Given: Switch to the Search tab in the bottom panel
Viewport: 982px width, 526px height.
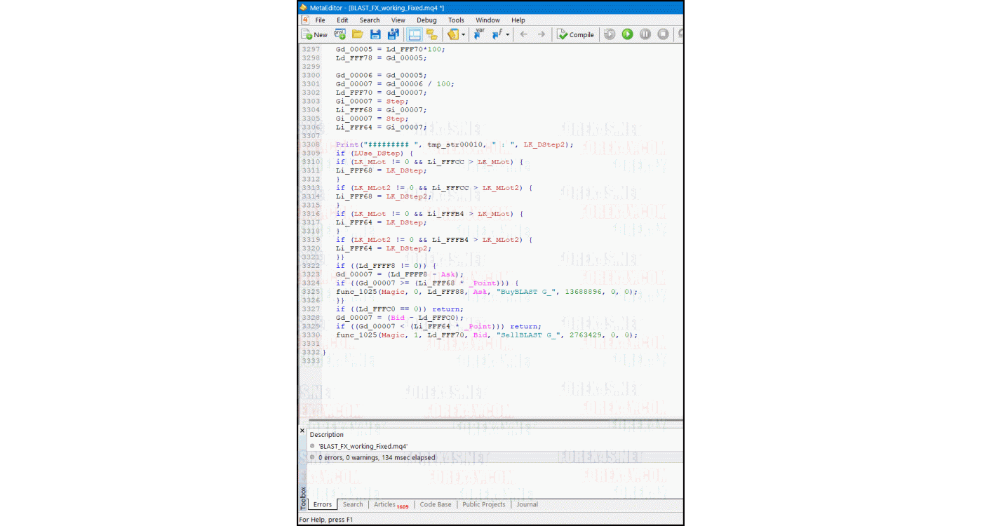Looking at the screenshot, I should tap(353, 504).
